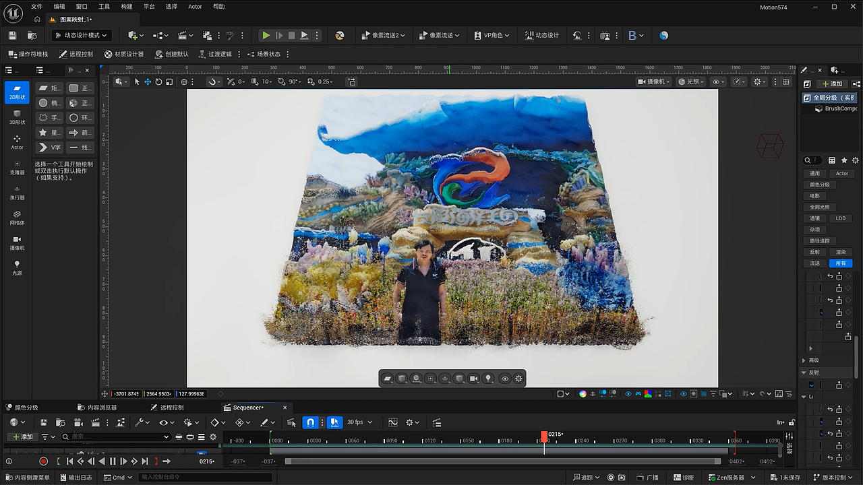This screenshot has width=863, height=485.
Task: Open Cmd console type dropdown
Action: point(119,478)
